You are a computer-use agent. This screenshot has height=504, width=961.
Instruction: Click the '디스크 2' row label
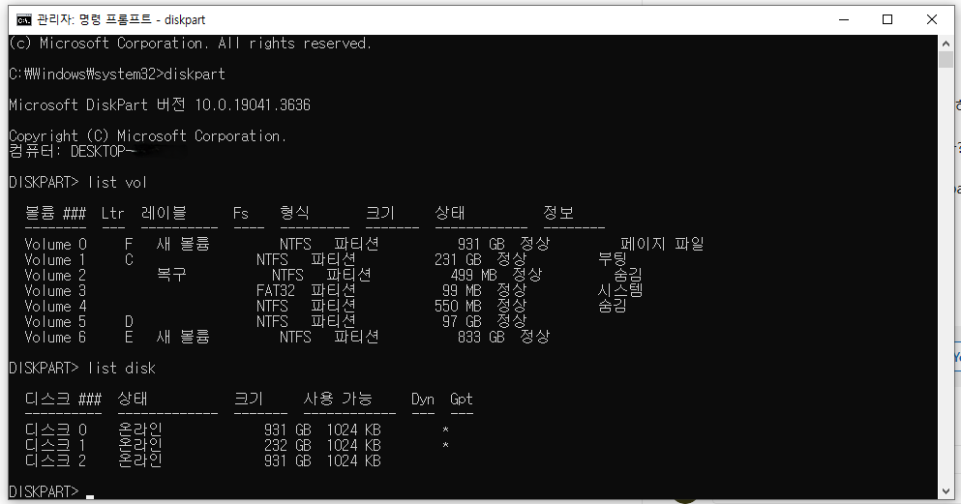point(55,460)
